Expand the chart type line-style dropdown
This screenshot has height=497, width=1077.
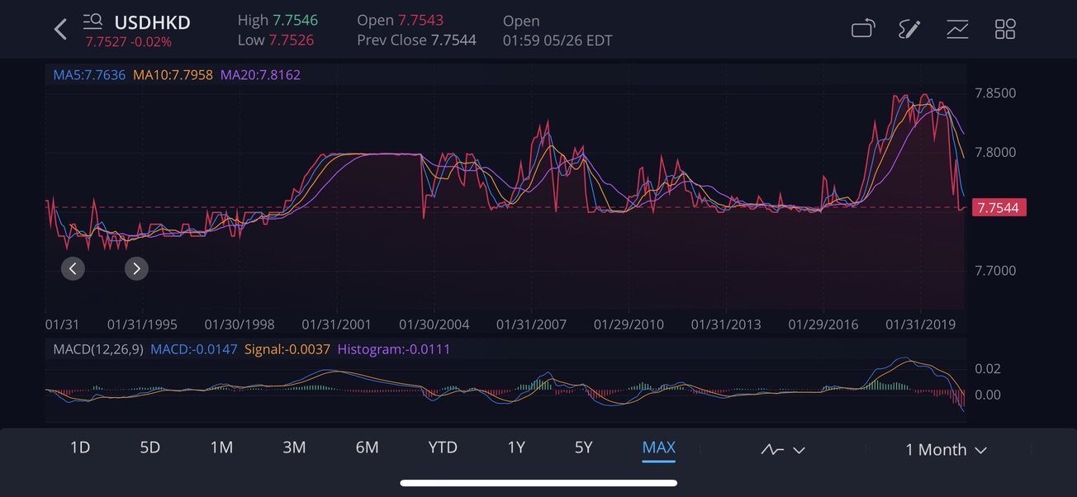click(x=782, y=450)
